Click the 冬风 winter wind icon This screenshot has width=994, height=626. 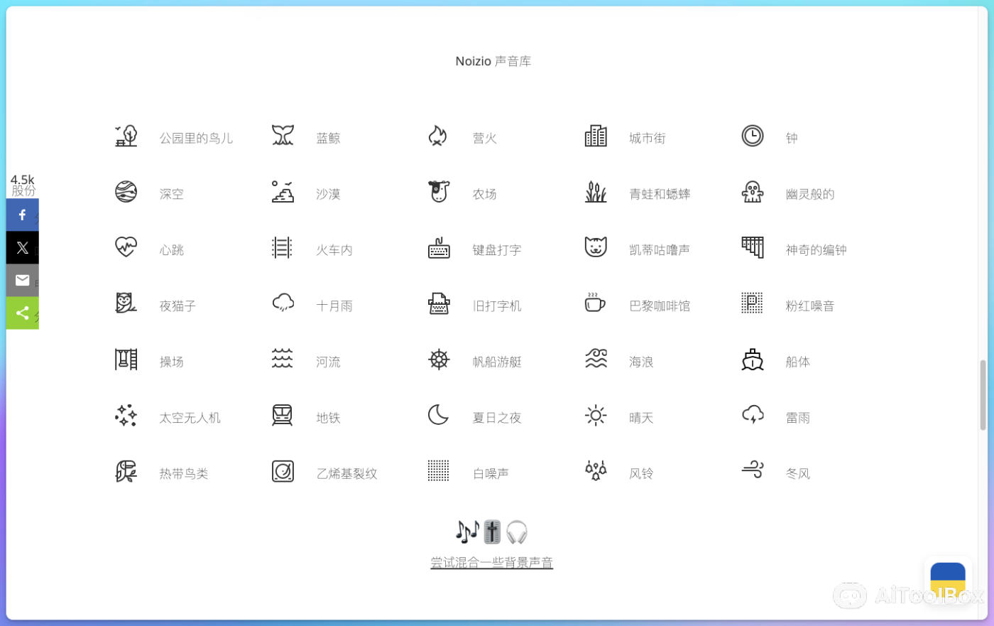click(753, 470)
